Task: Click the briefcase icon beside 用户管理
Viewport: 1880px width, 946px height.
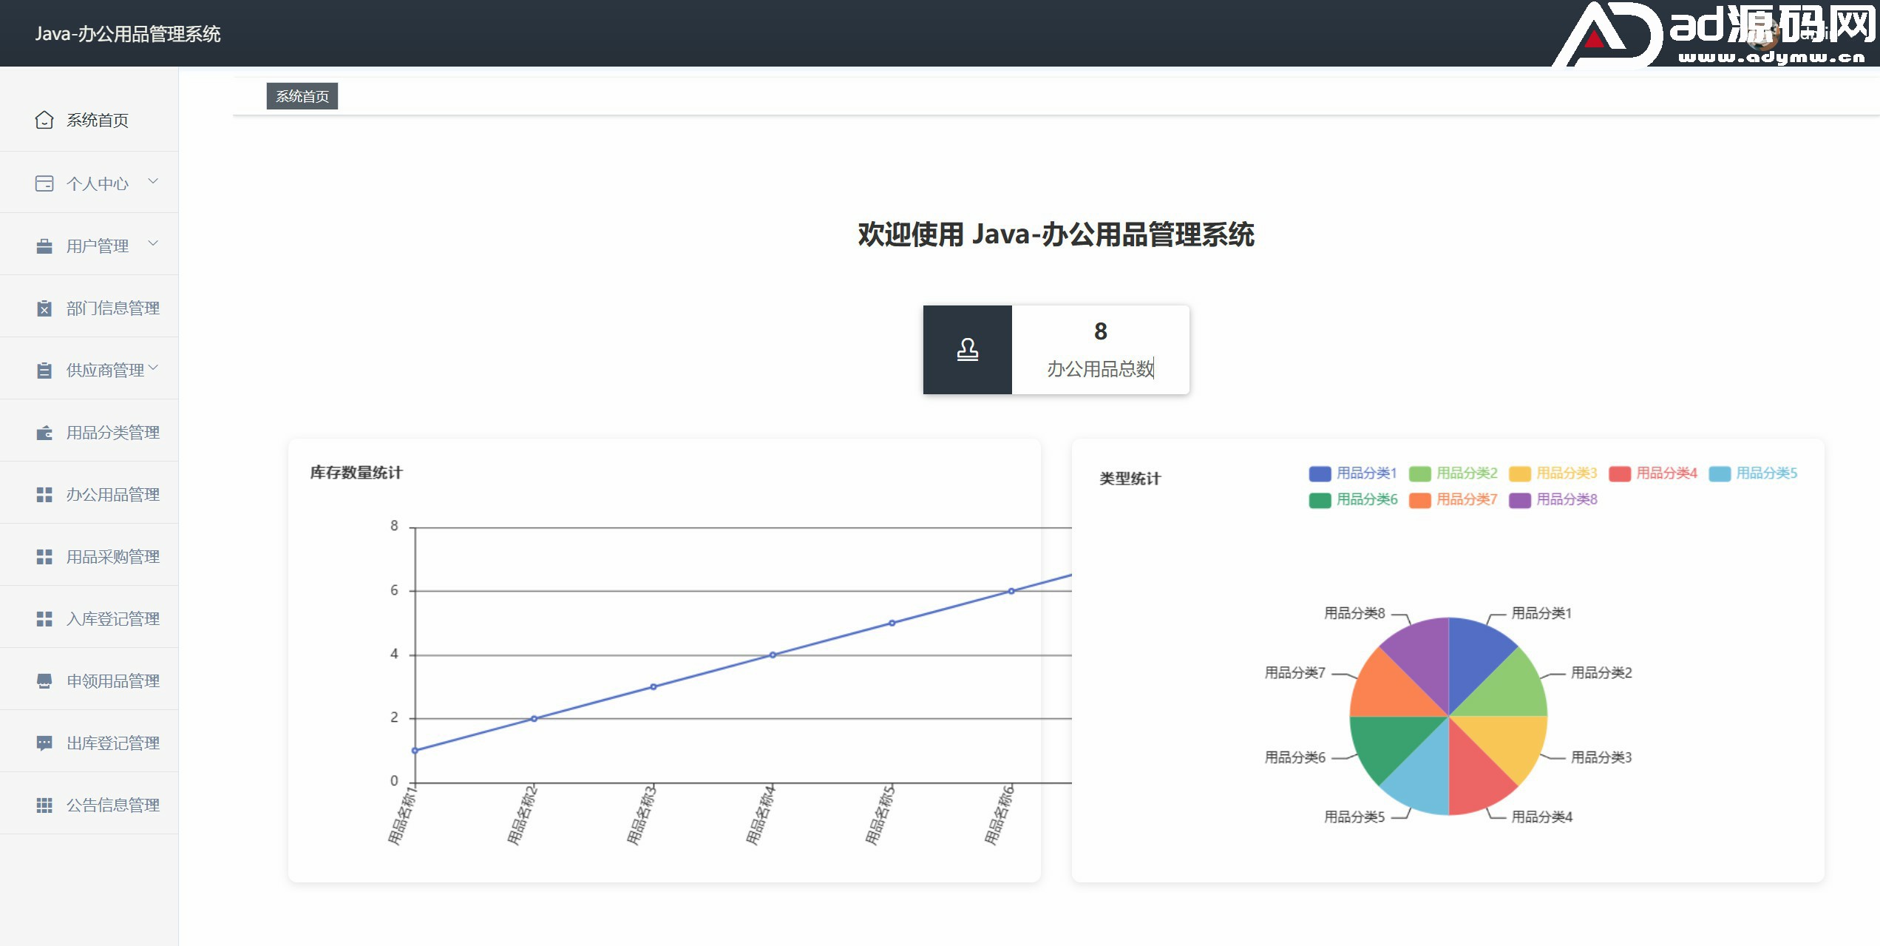Action: (x=44, y=246)
